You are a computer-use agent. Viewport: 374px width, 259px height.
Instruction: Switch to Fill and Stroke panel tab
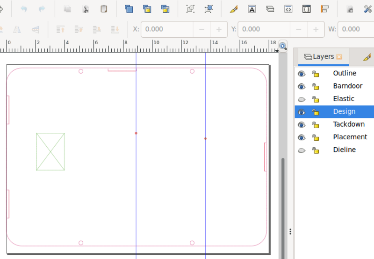pos(367,57)
